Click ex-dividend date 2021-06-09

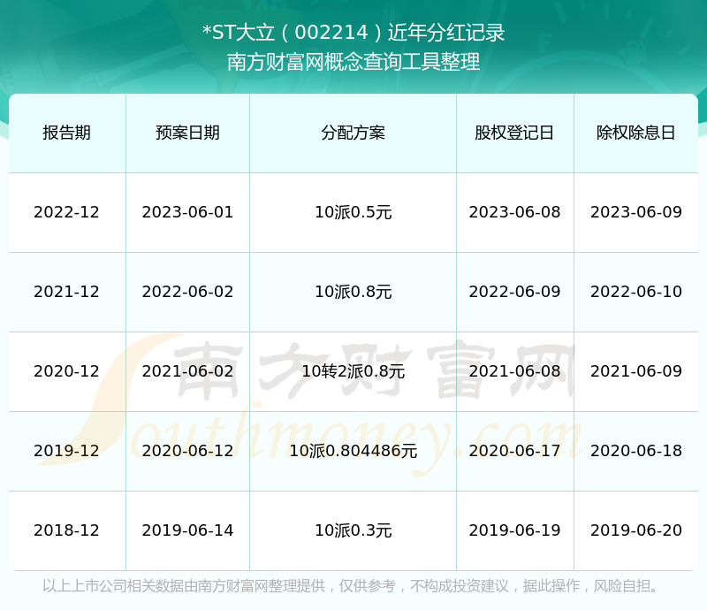click(x=635, y=371)
